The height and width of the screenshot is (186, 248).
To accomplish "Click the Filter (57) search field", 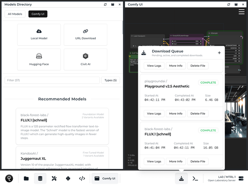I will tap(52, 80).
